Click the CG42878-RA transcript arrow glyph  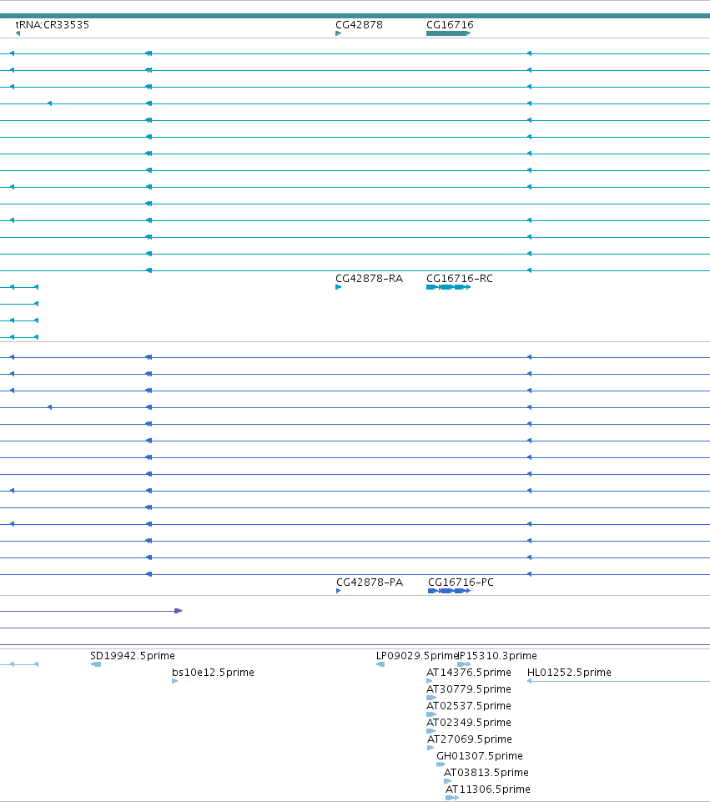(x=339, y=287)
